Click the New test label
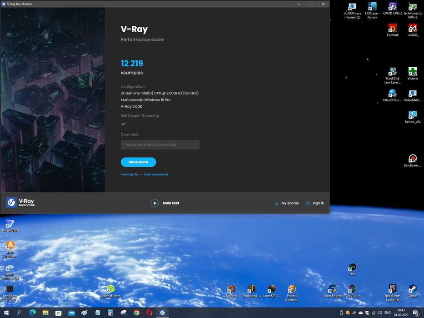Viewport: 424px width, 318px height. (171, 203)
